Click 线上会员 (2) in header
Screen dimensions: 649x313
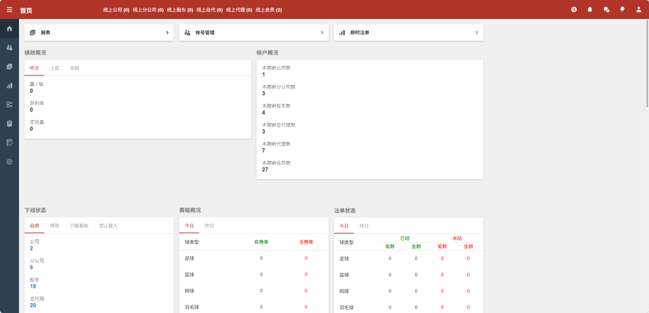[269, 10]
